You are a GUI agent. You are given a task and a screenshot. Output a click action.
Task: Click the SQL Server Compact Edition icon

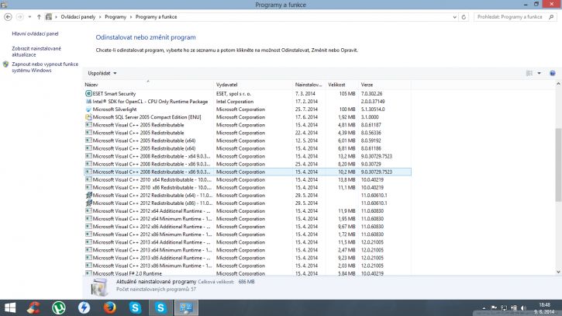pos(88,117)
